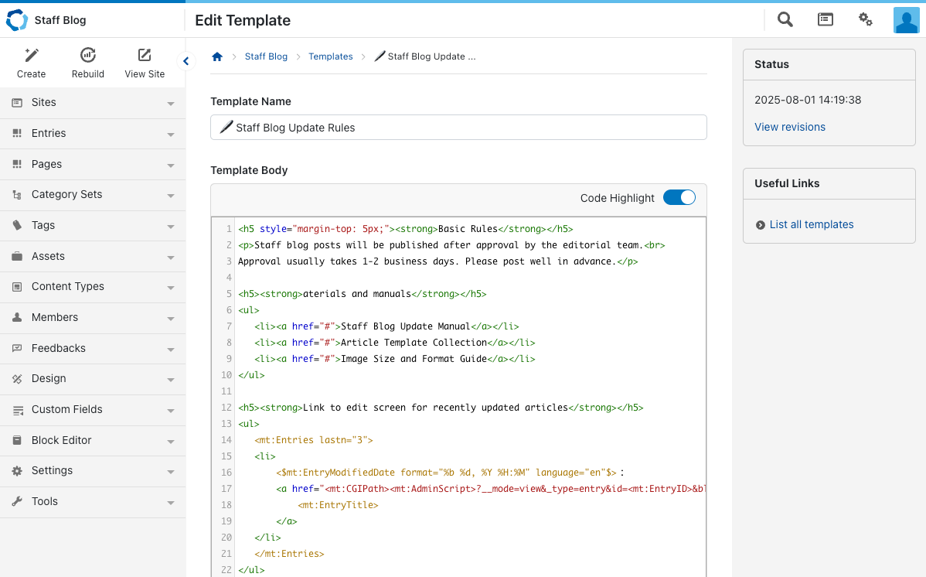Open View Site icon
This screenshot has height=577, width=926.
[145, 56]
